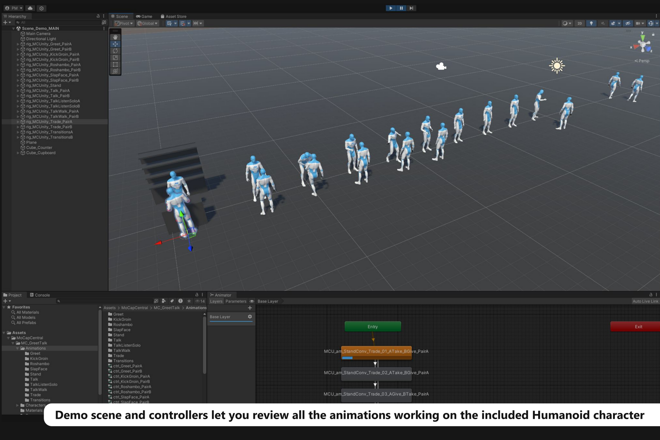This screenshot has width=660, height=440.
Task: Switch to the Game tab
Action: (145, 16)
